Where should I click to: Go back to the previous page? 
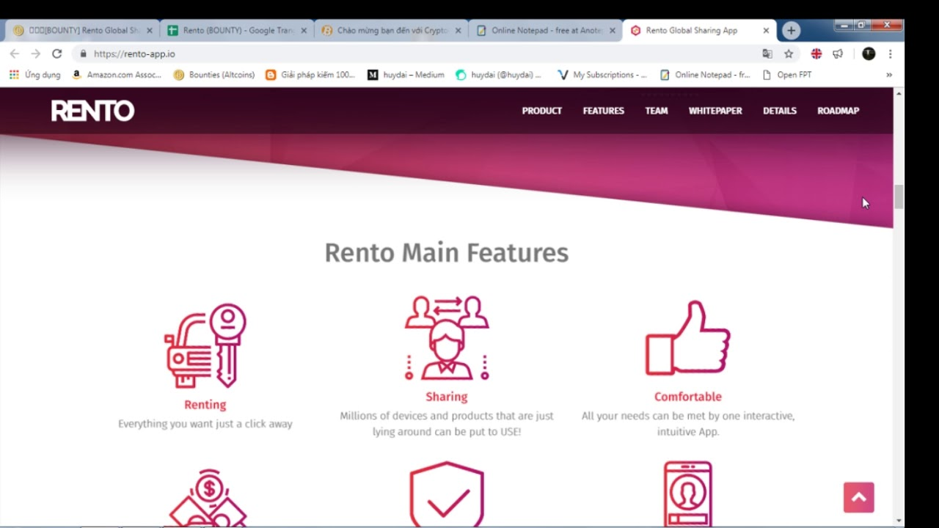15,54
